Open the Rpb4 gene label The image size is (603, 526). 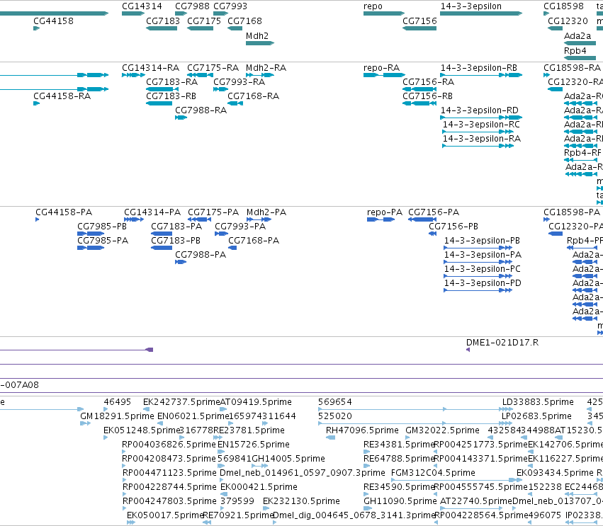(x=575, y=51)
